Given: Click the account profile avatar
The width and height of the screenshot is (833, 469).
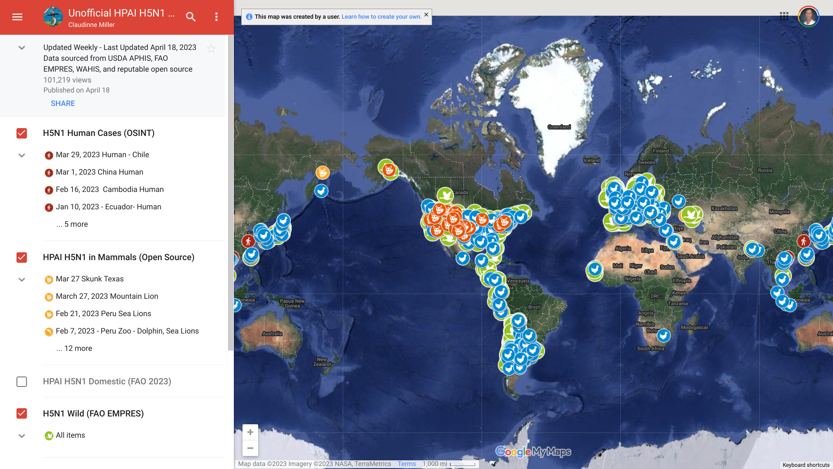Looking at the screenshot, I should tap(808, 17).
